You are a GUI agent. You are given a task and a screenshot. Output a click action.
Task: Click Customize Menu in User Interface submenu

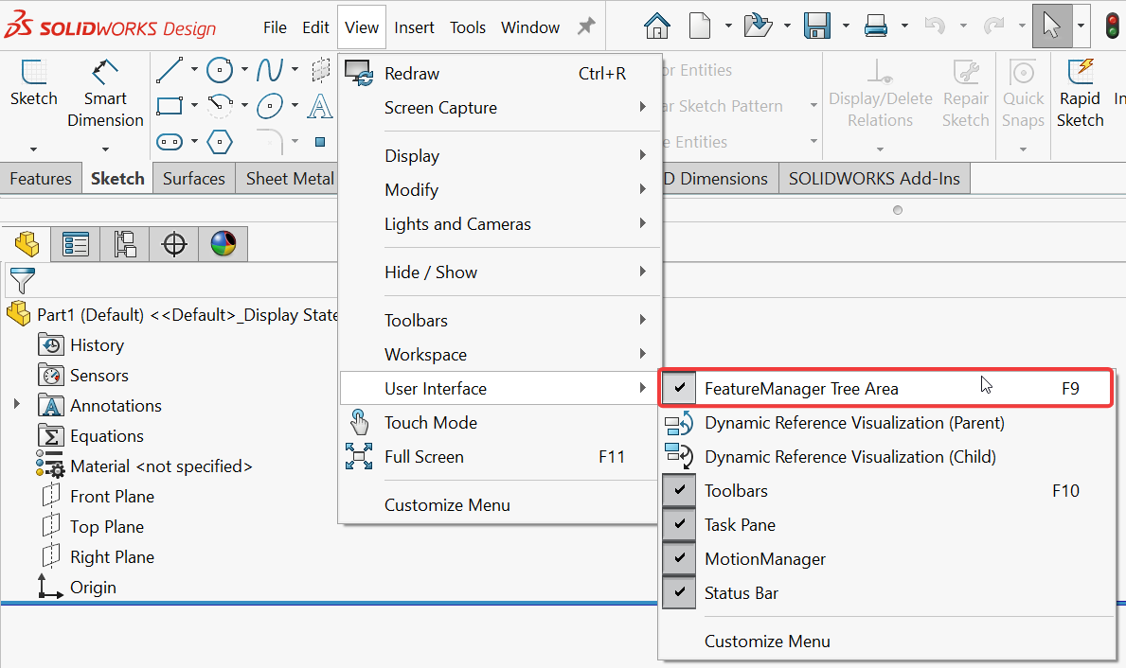(x=767, y=642)
